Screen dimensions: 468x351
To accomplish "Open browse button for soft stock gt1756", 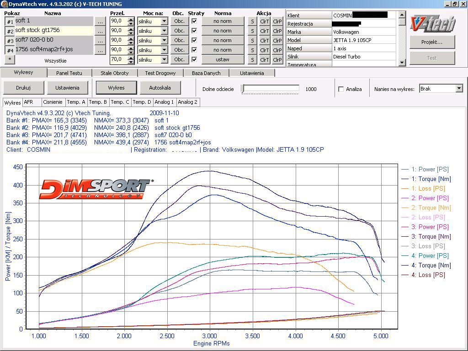I will tap(101, 31).
